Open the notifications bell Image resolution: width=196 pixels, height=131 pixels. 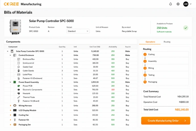[170, 4]
